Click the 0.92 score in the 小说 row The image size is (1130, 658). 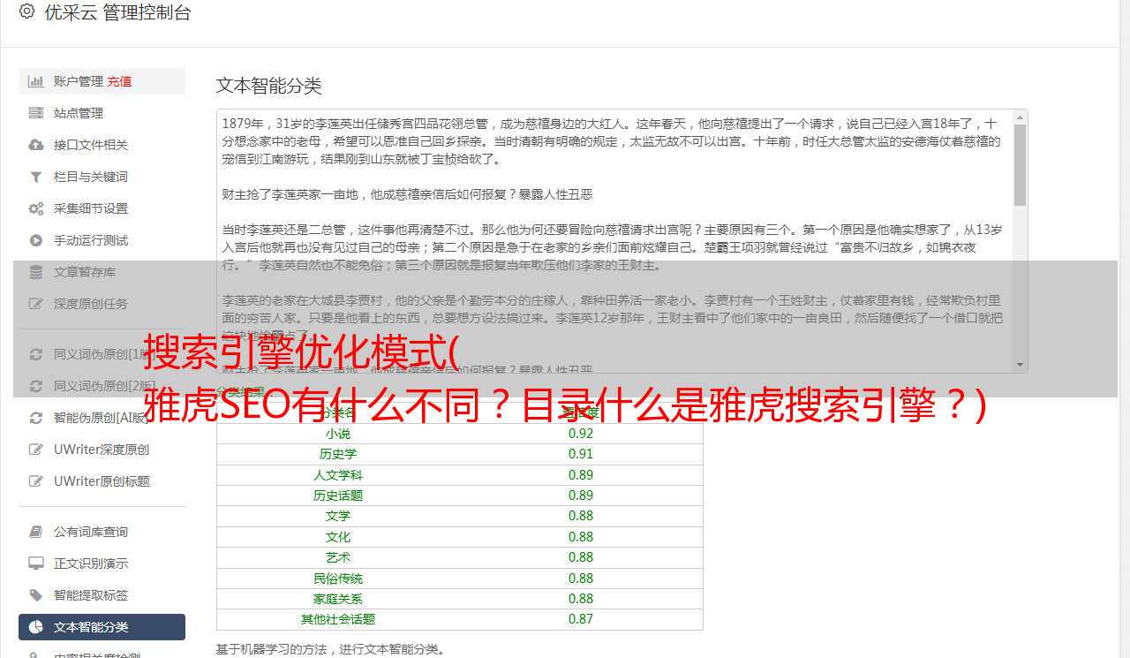tap(581, 434)
